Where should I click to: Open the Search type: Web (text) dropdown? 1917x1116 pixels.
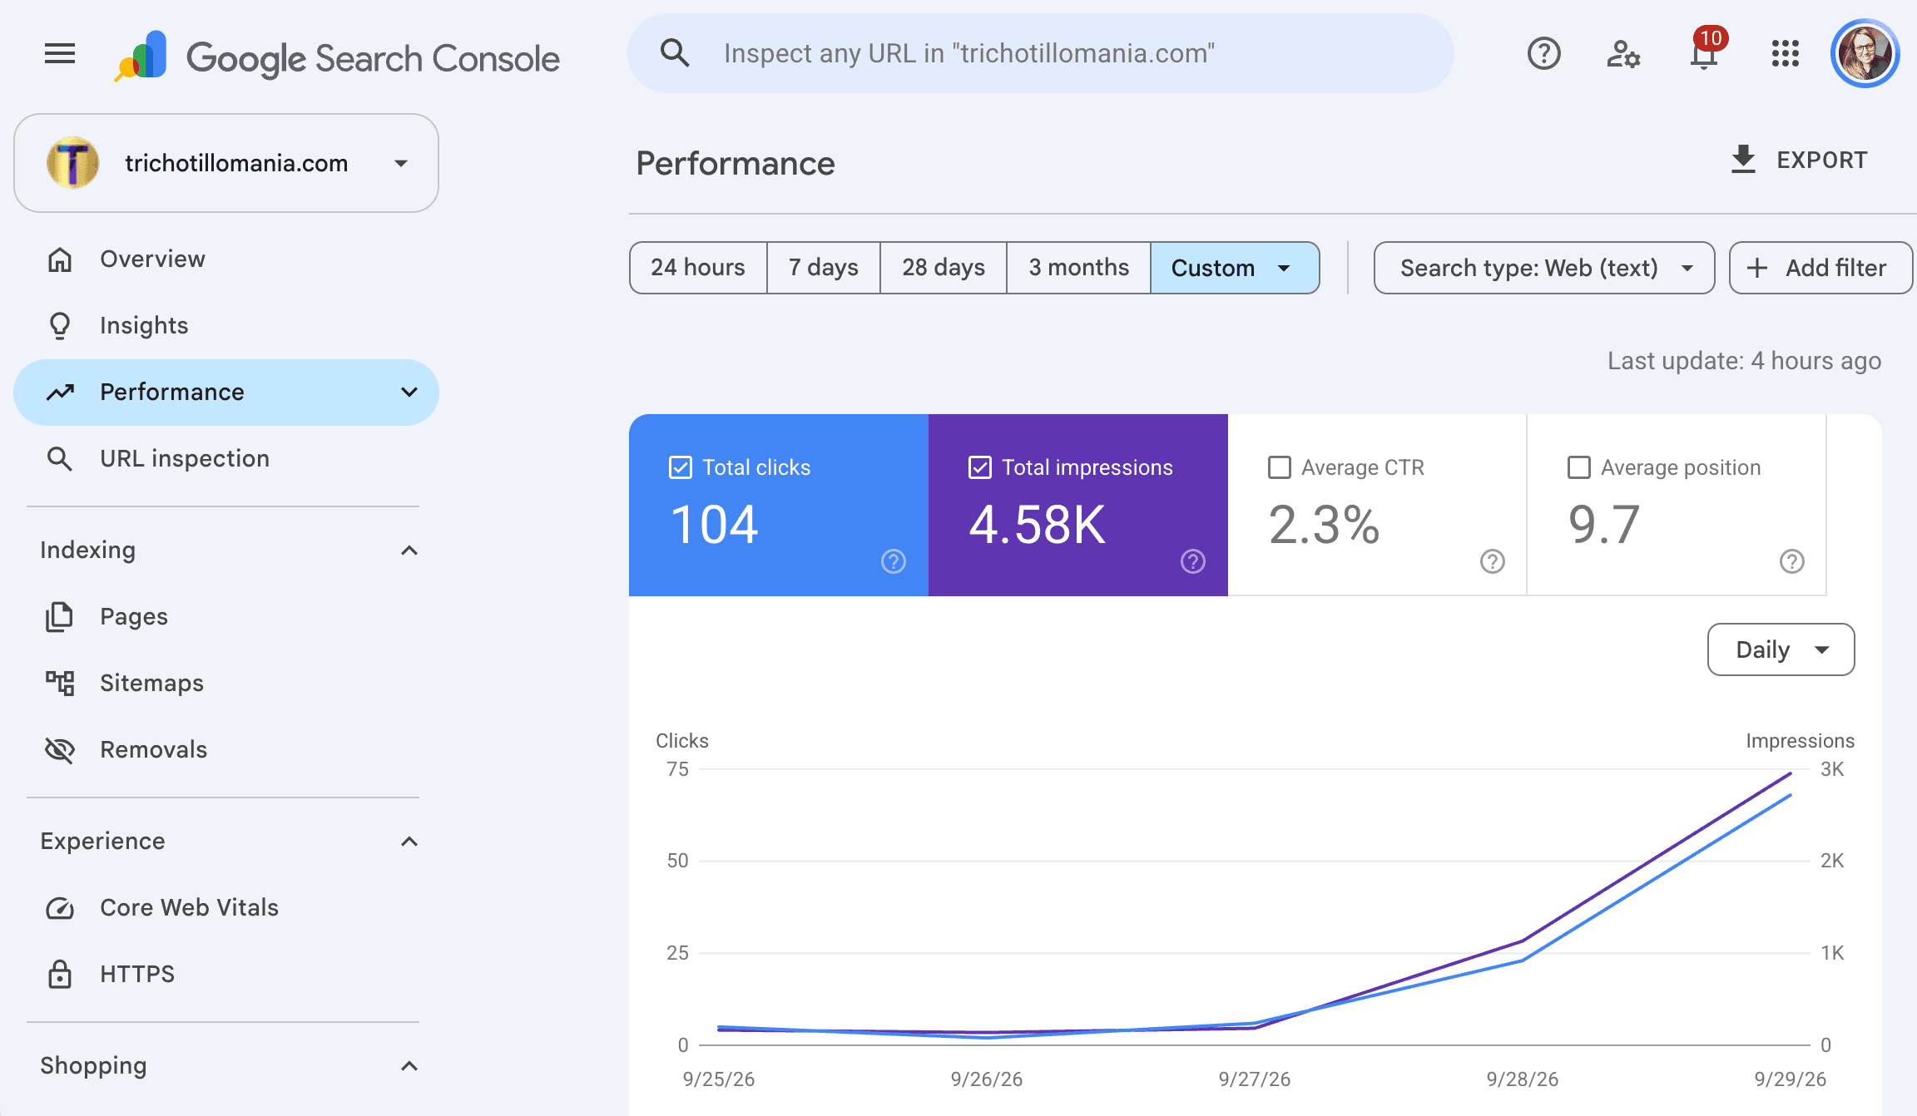tap(1544, 268)
